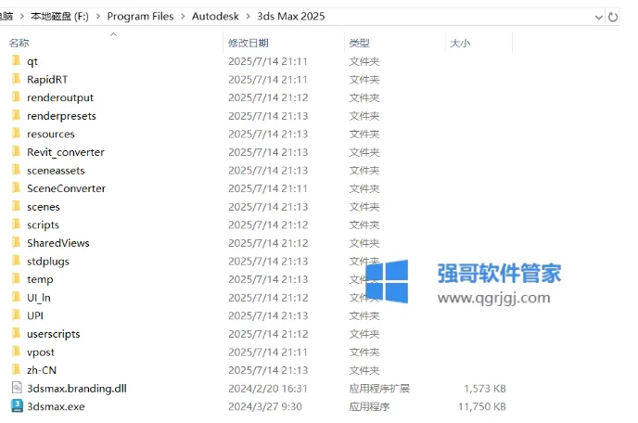
Task: Click the scenes folder icon
Action: point(17,206)
